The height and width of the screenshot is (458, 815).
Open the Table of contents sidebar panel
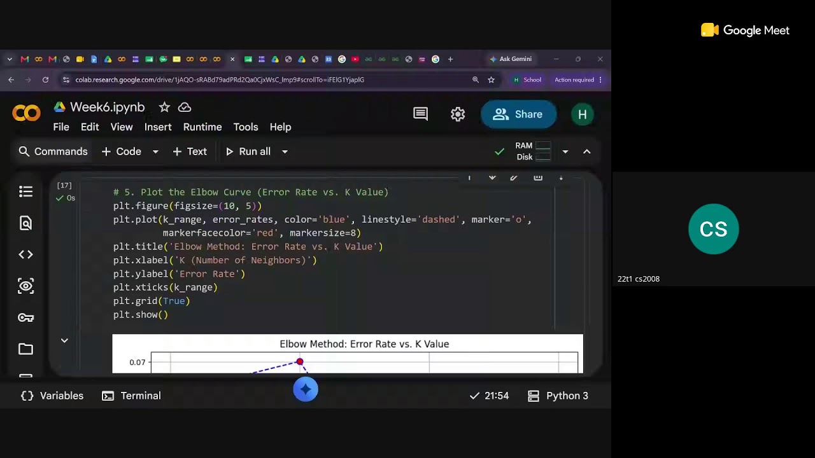(25, 191)
